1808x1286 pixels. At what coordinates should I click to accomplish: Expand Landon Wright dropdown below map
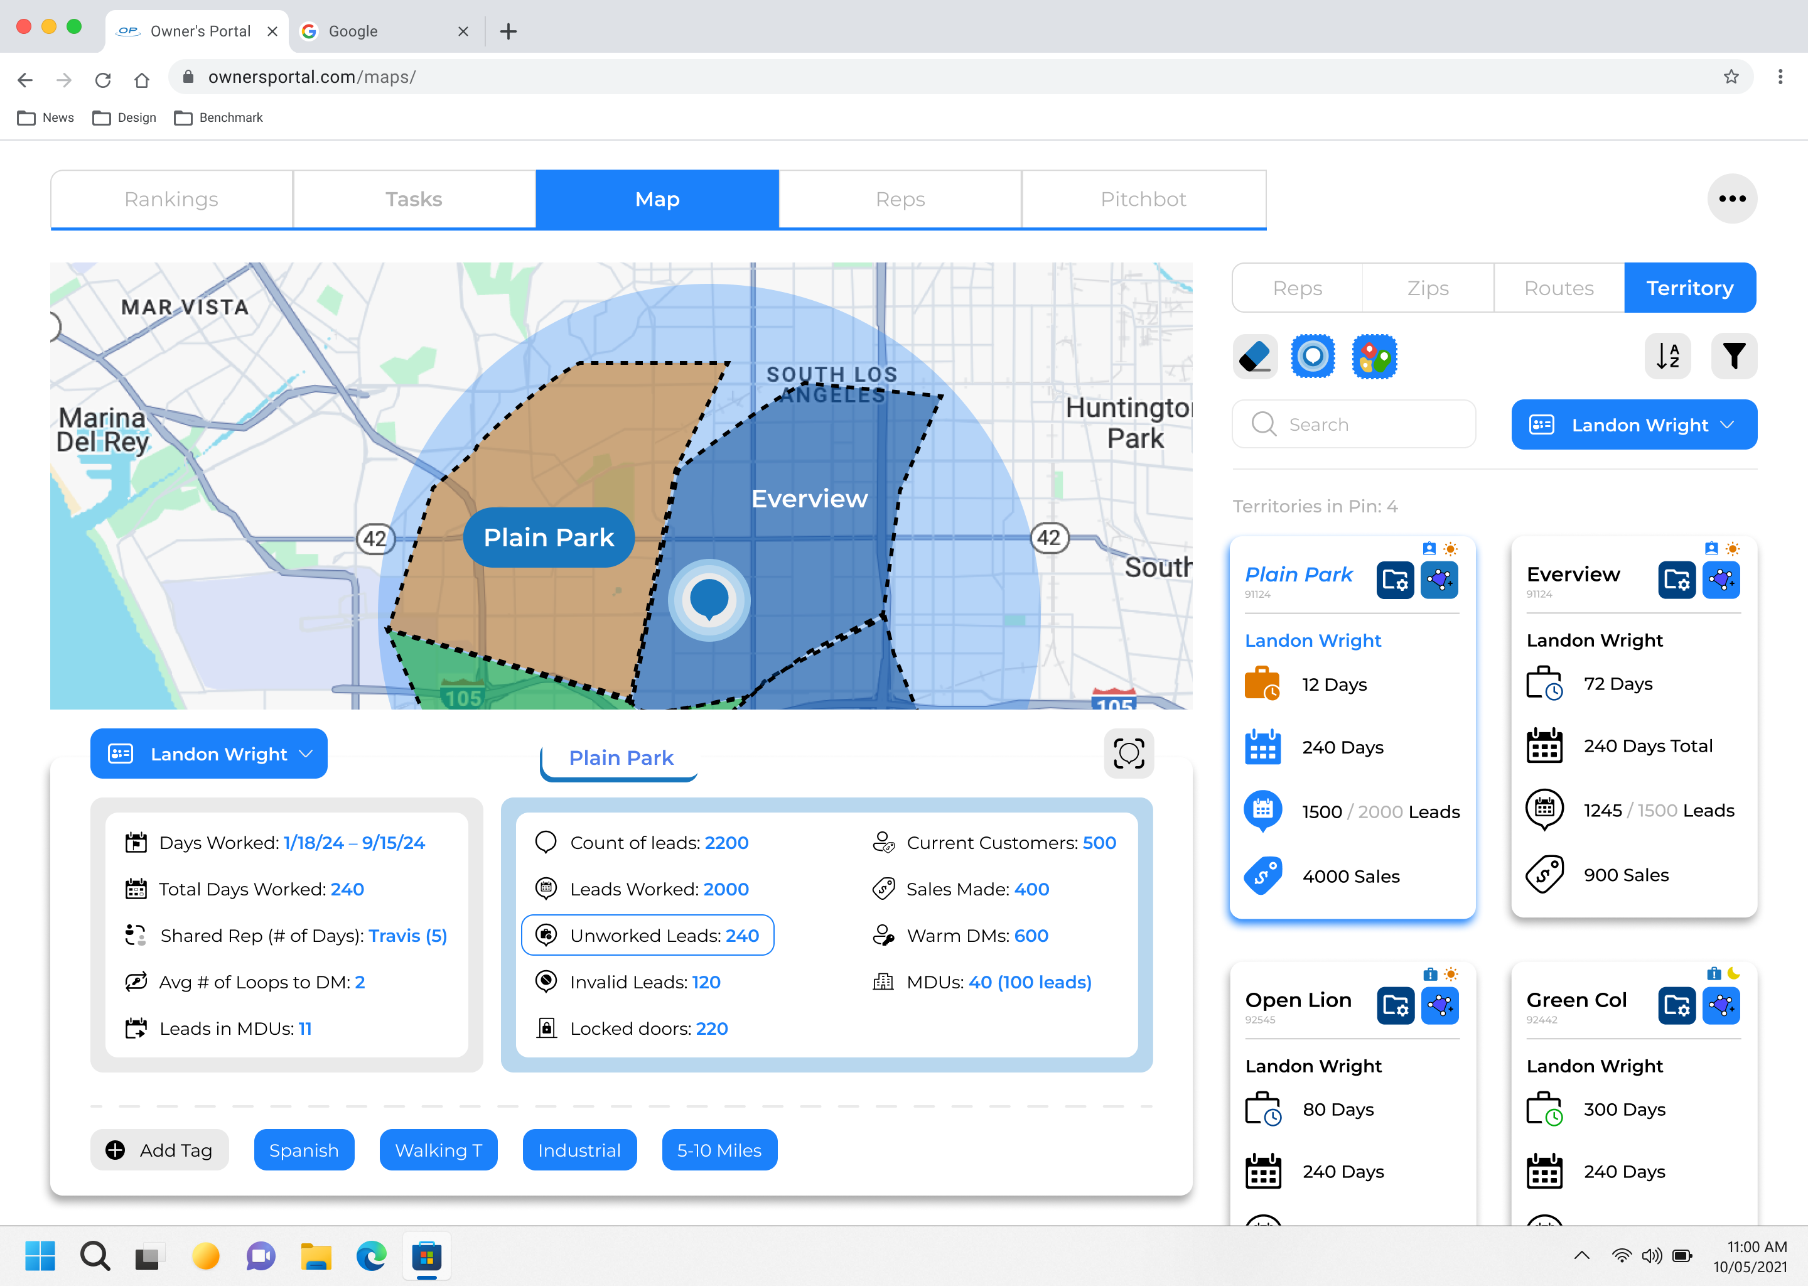[209, 754]
